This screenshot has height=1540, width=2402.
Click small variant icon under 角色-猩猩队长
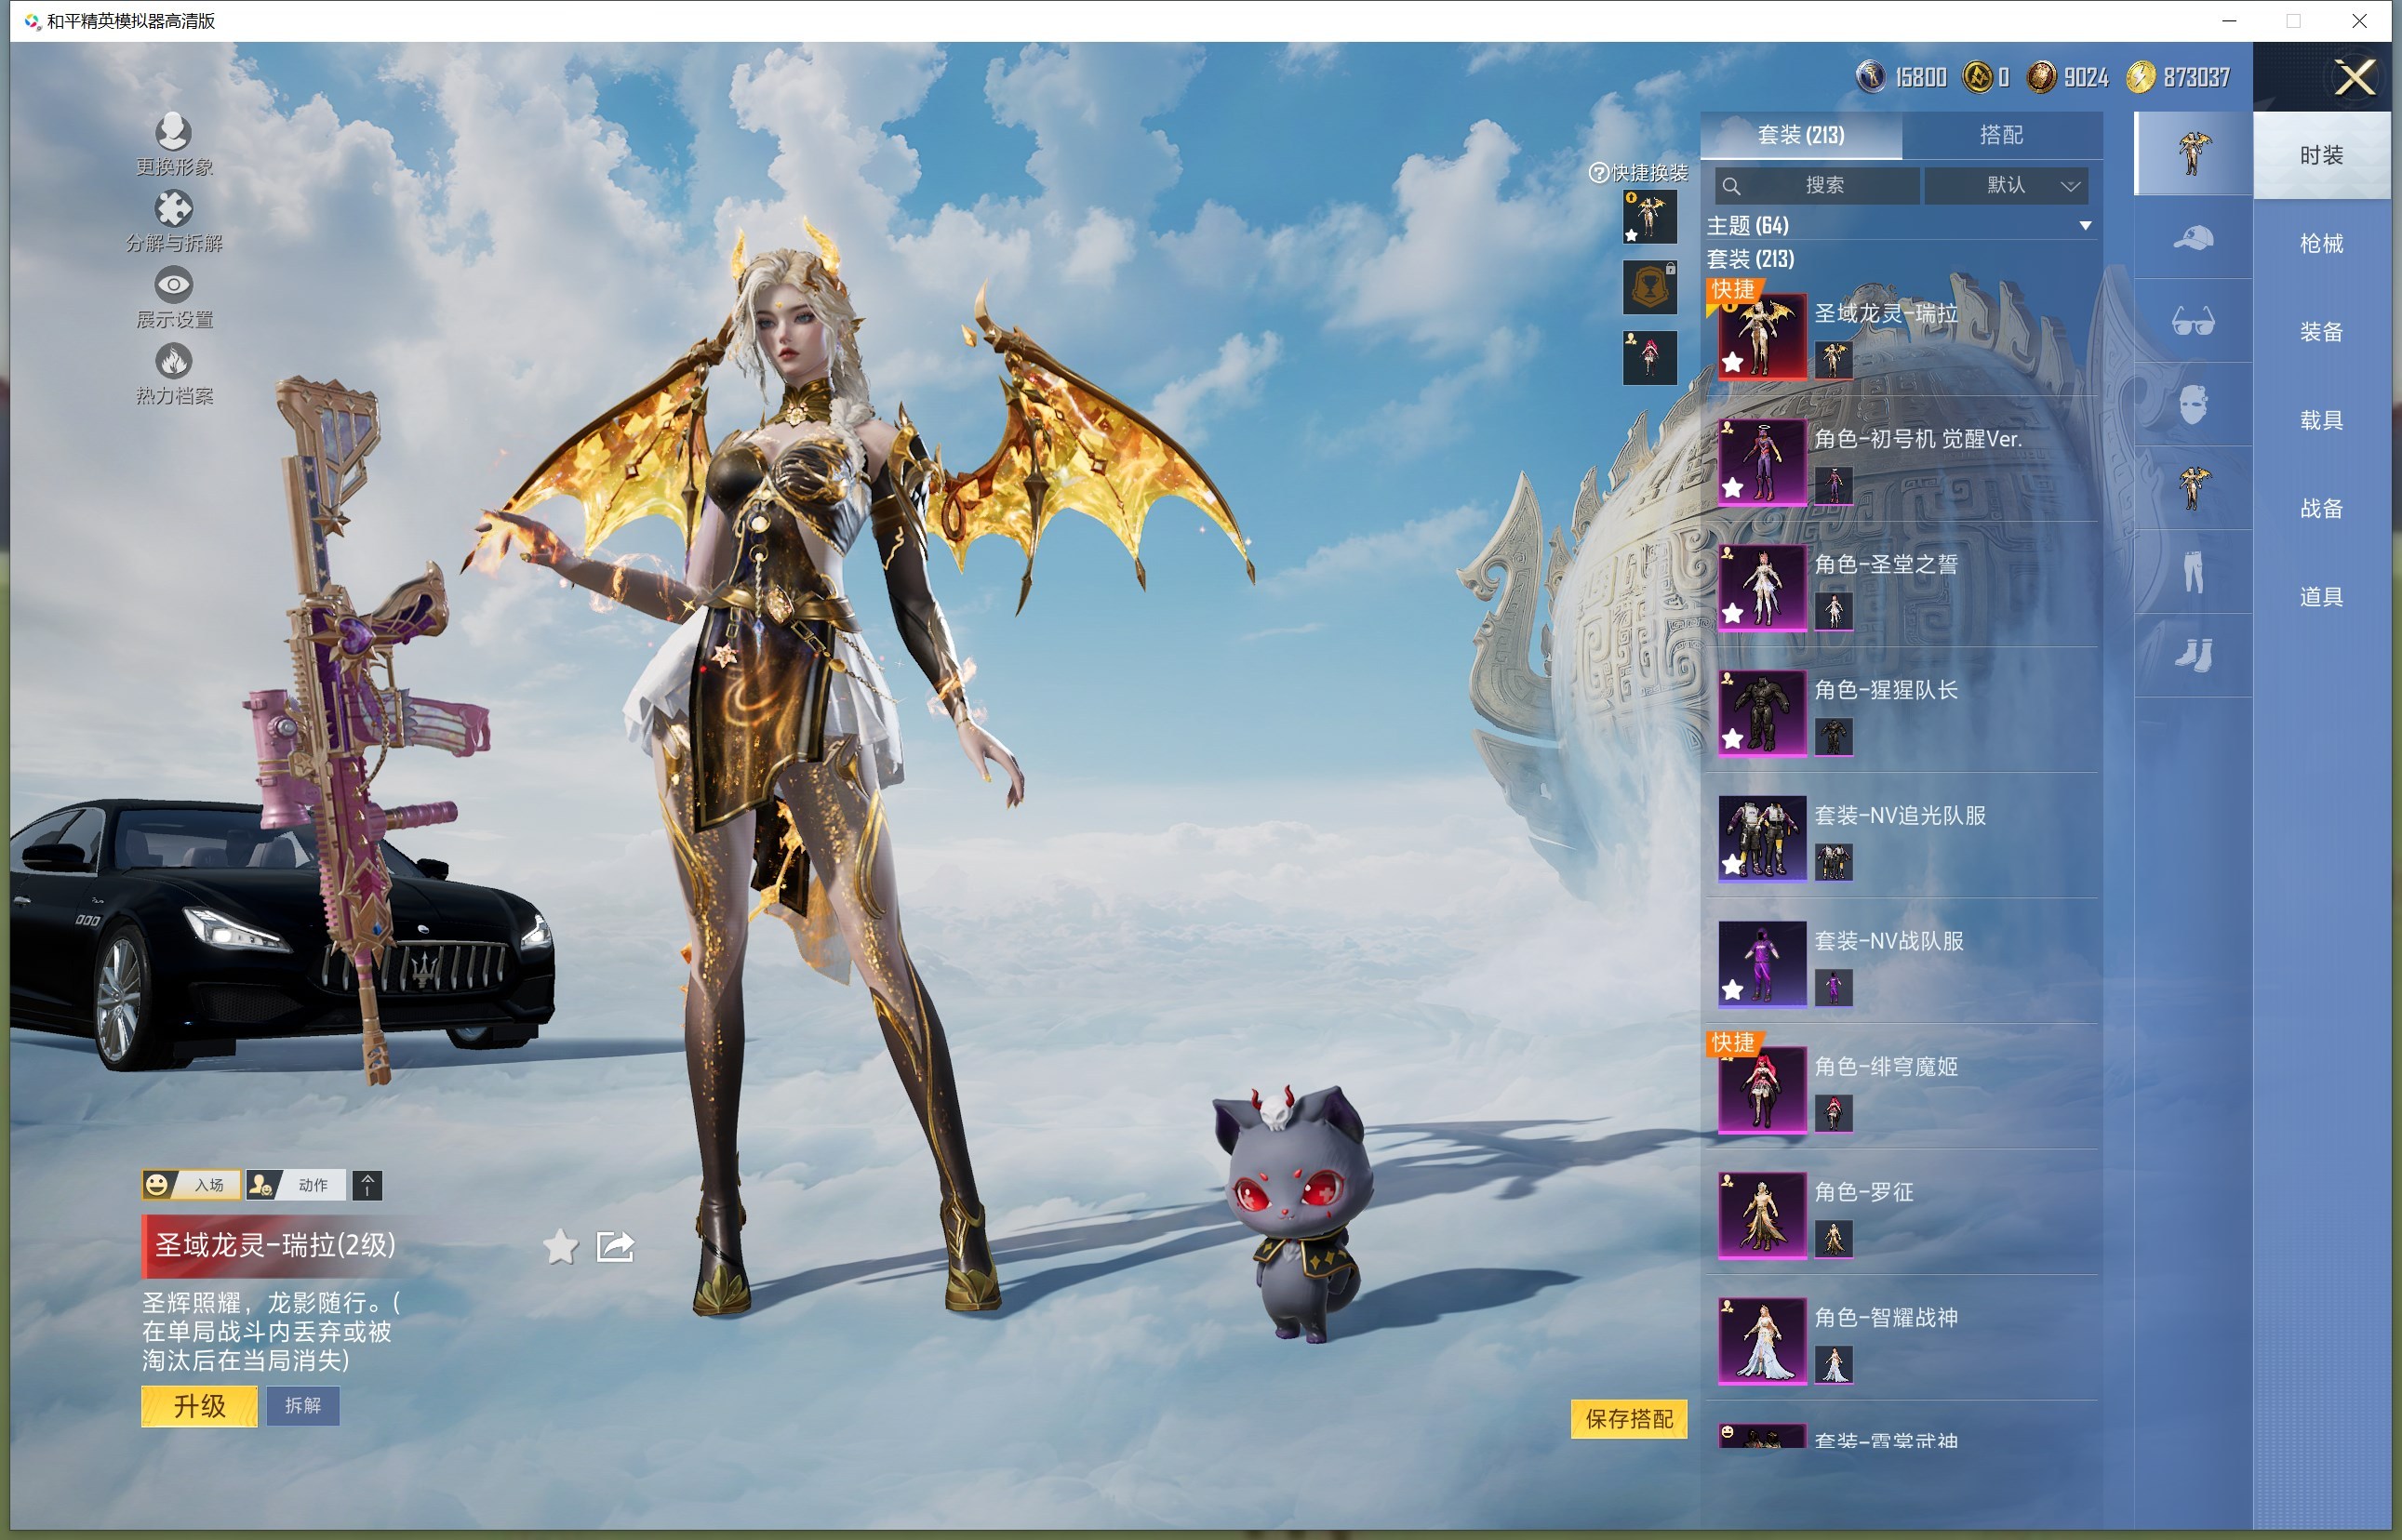click(x=1833, y=737)
